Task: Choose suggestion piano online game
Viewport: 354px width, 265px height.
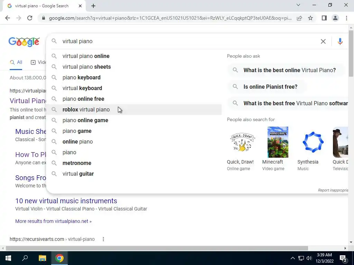Action: (x=134, y=120)
